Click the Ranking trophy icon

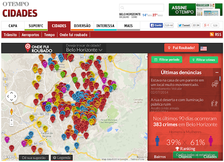(177, 149)
